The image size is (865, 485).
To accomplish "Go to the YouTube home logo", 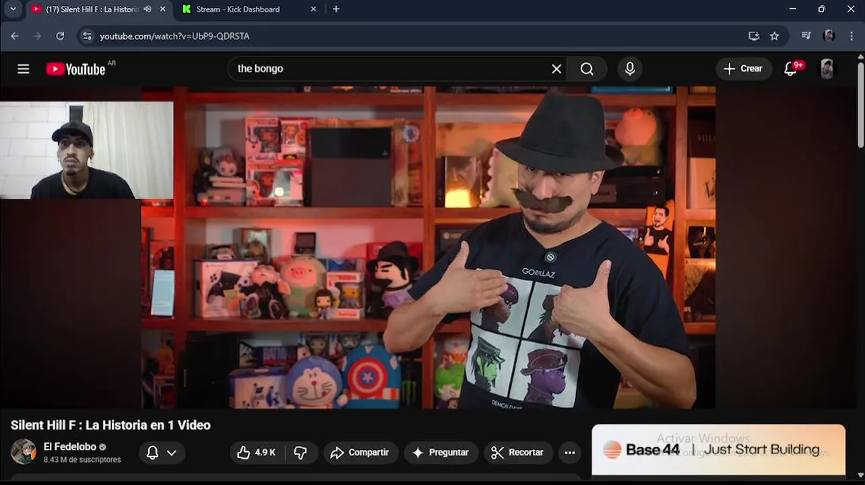I will point(75,69).
